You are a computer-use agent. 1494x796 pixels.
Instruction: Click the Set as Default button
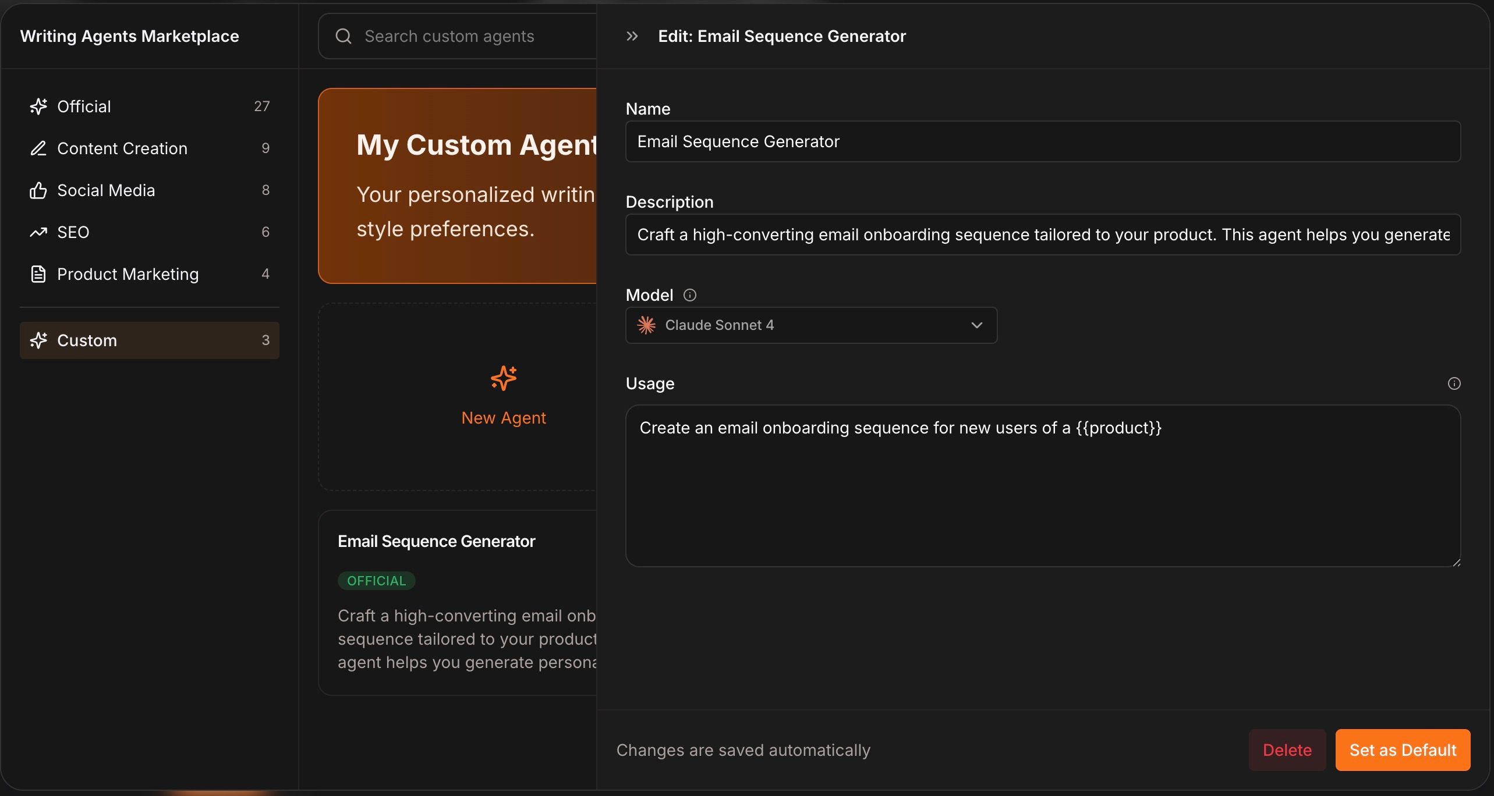point(1403,750)
